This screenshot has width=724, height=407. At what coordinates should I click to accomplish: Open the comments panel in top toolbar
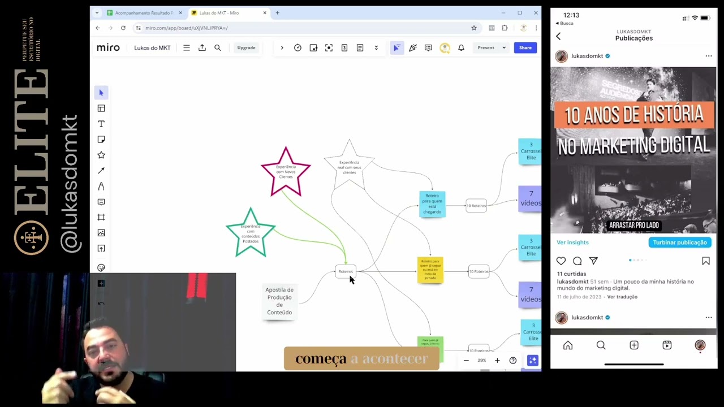[428, 48]
